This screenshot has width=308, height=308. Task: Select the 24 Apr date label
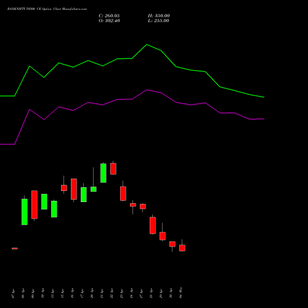click(x=132, y=294)
